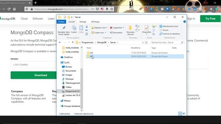This screenshot has width=221, height=124.
Task: Click the red adblock extension icon
Action: click(146, 9)
